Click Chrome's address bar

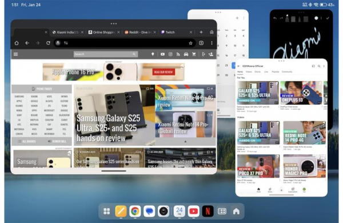(x=125, y=43)
